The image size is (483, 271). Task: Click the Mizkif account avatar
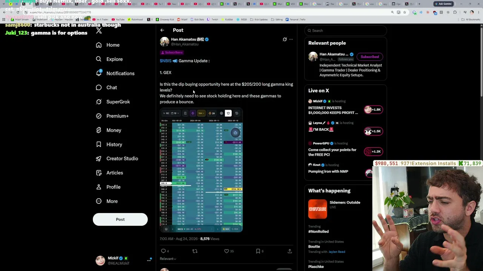[100, 260]
